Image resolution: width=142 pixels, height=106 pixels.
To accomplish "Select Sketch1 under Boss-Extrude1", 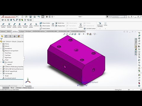I will pos(8,64).
